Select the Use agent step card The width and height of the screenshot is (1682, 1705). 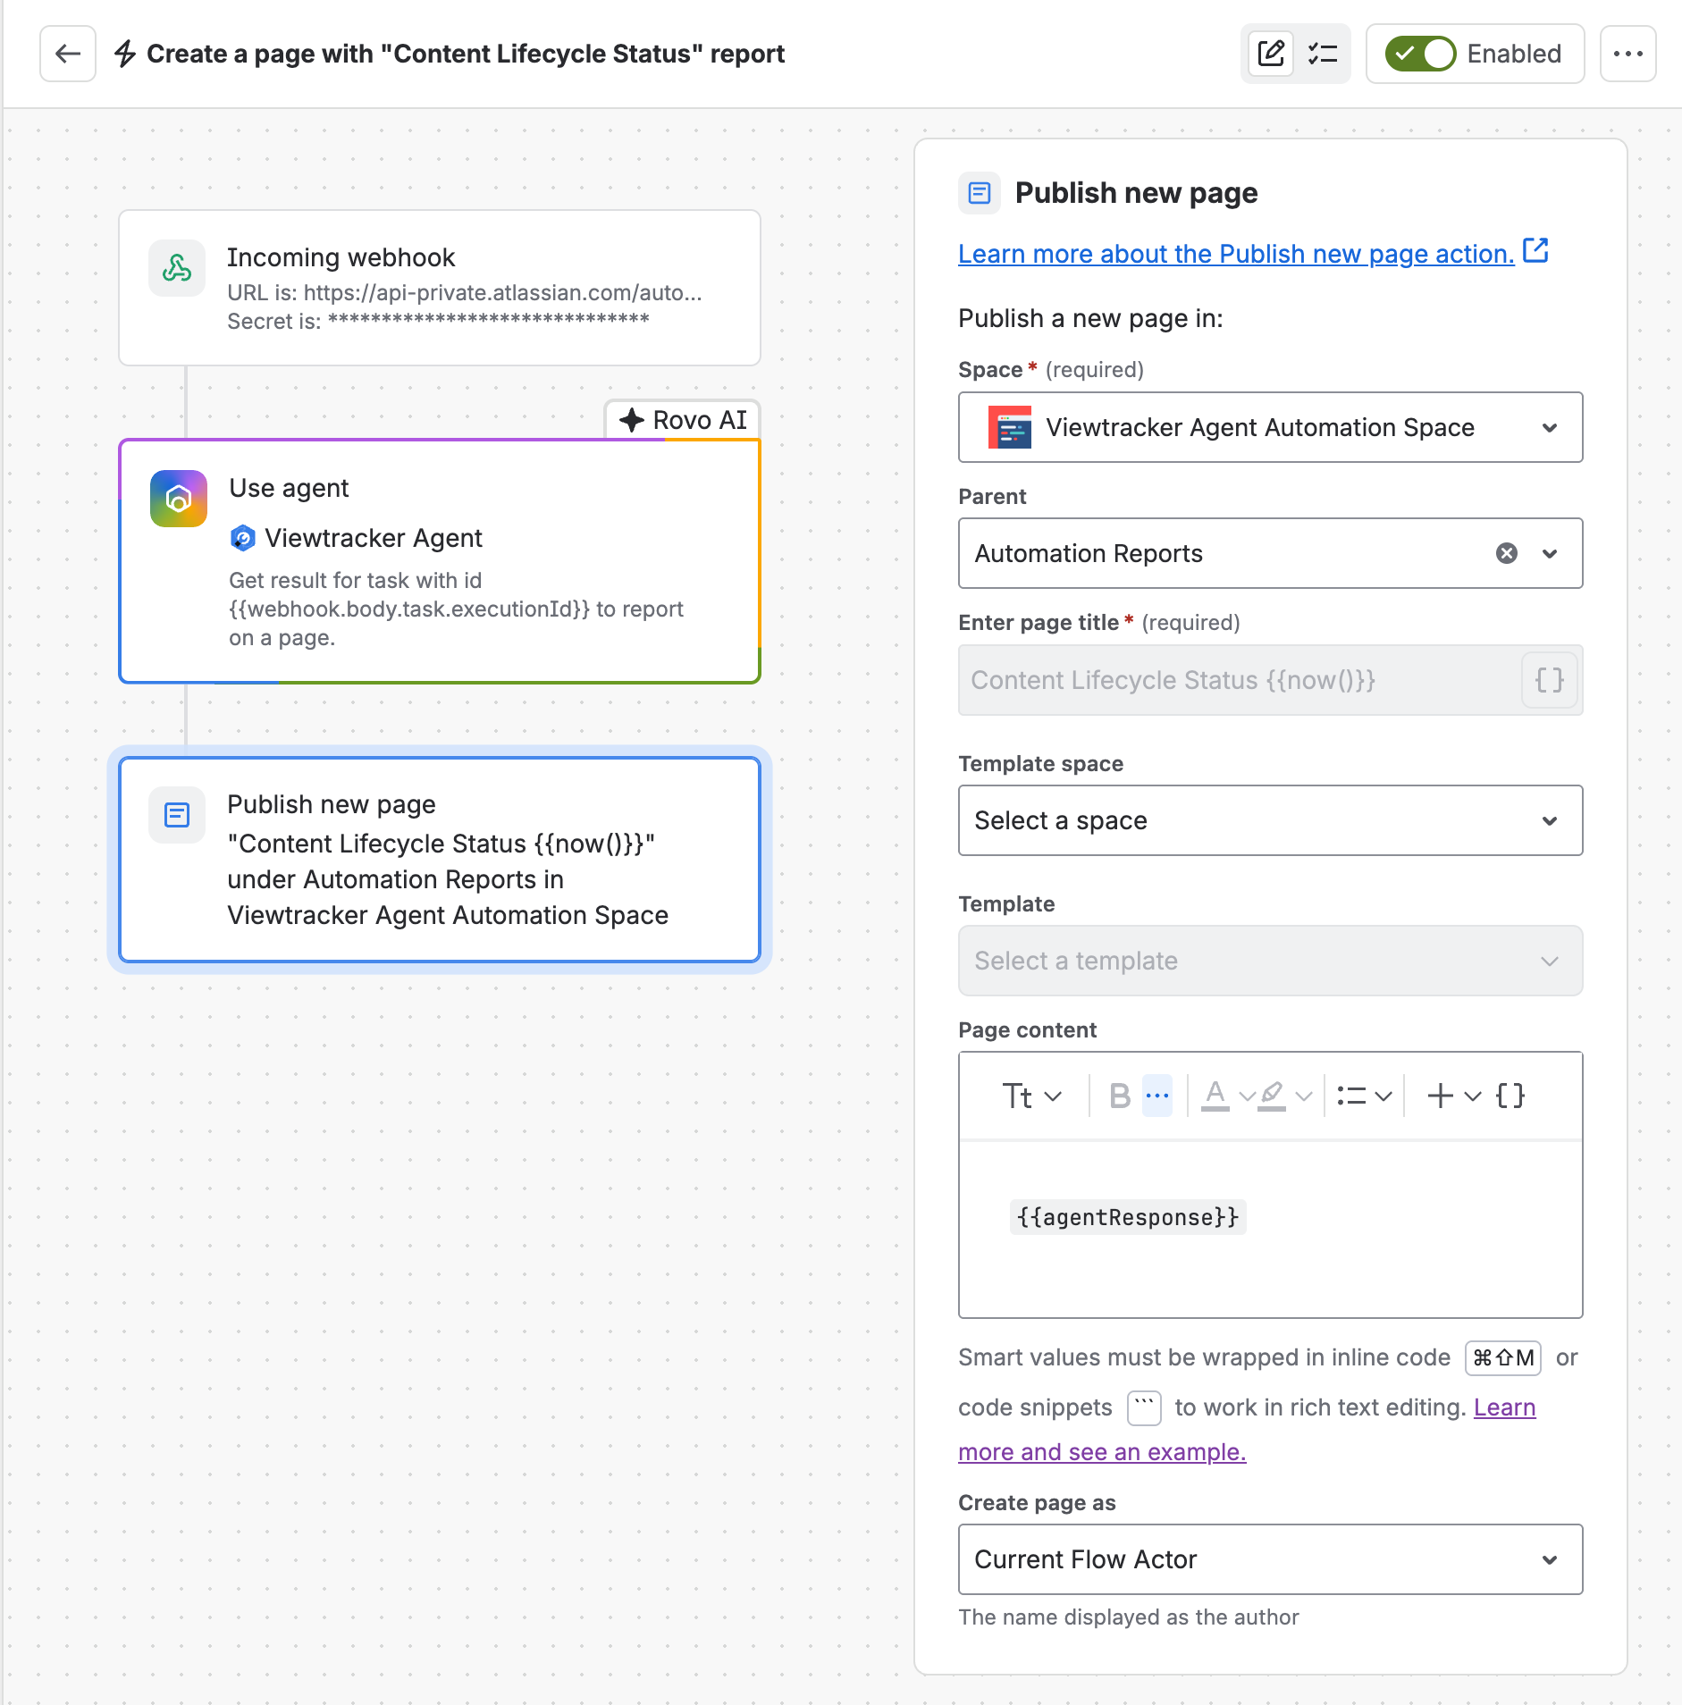click(440, 561)
